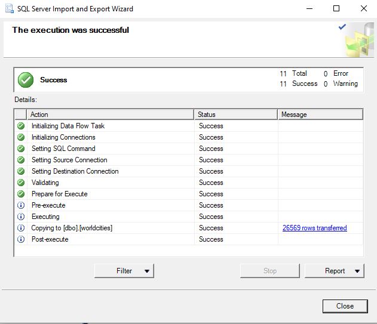Click the green check icon beside Initializing Data Flow Task
The height and width of the screenshot is (324, 377).
21,126
